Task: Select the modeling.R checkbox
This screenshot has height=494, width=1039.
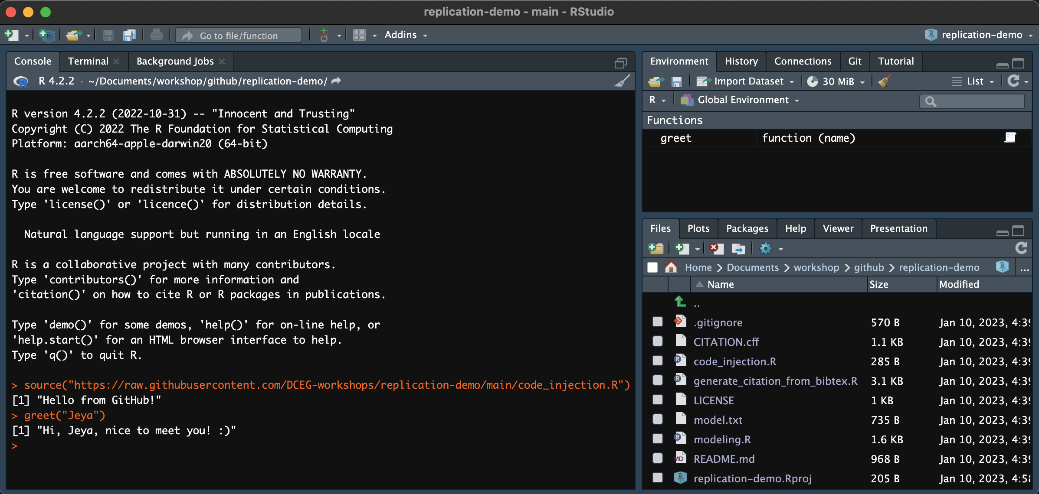Action: click(x=658, y=439)
